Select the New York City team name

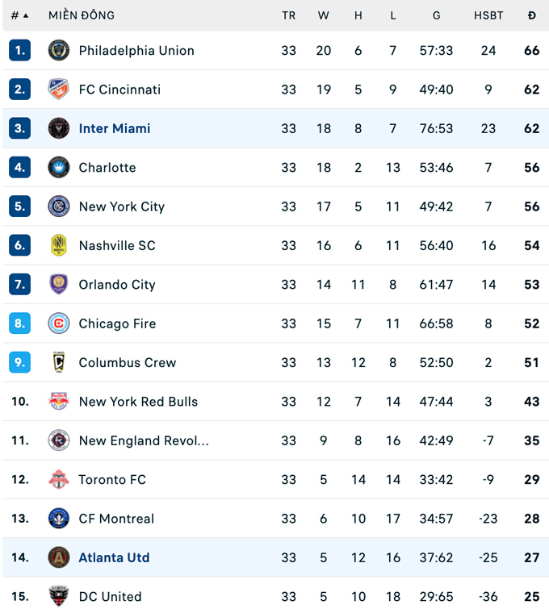click(121, 206)
